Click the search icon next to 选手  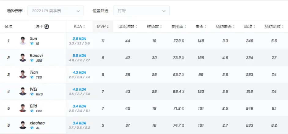click(47, 27)
